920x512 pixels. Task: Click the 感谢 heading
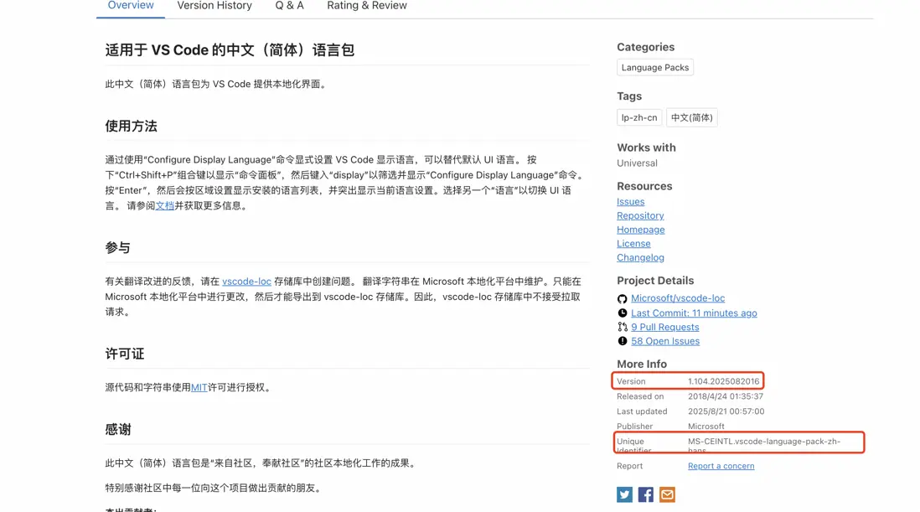point(118,430)
